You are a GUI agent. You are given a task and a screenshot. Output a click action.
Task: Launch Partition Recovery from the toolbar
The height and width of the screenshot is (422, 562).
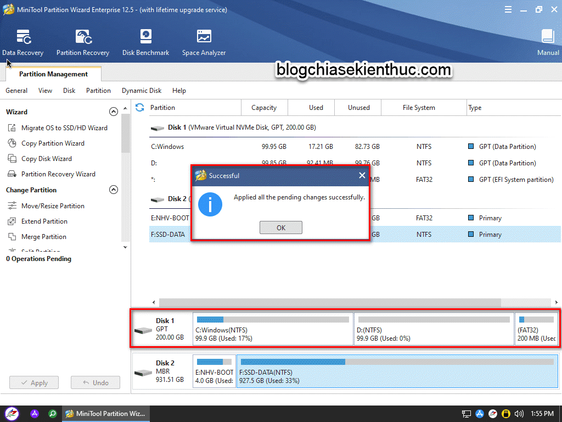(x=83, y=43)
